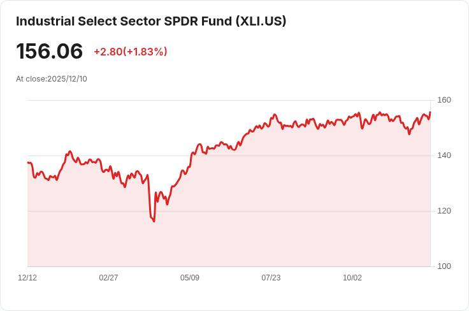Click the +2.80(+1.83%) change value

(x=131, y=52)
